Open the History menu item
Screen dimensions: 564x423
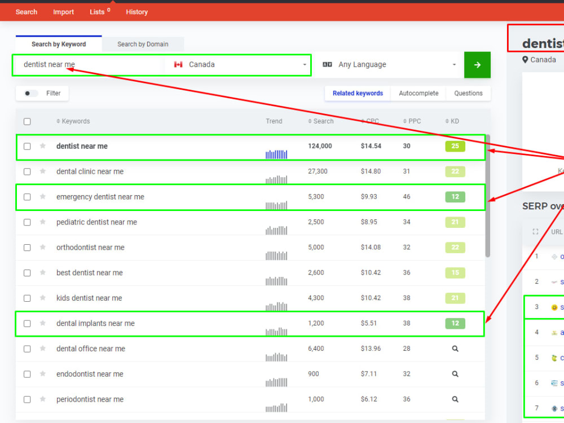(x=136, y=12)
